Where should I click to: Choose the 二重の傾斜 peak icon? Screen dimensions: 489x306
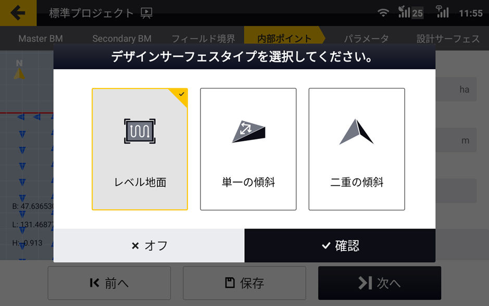356,132
